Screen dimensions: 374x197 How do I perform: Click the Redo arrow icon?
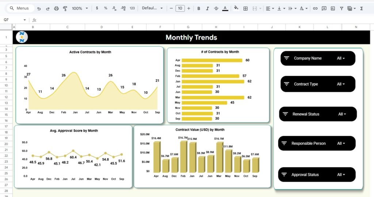(x=47, y=8)
